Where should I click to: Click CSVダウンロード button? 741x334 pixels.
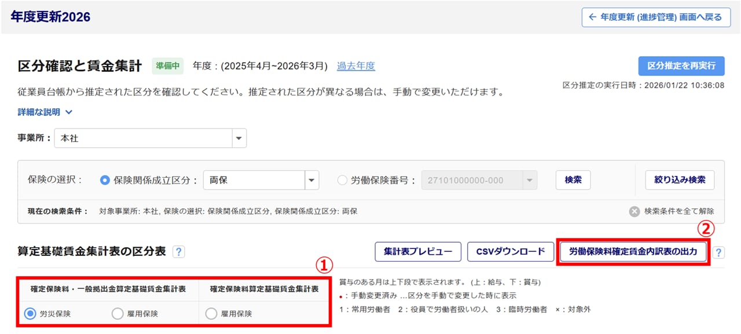coord(511,252)
